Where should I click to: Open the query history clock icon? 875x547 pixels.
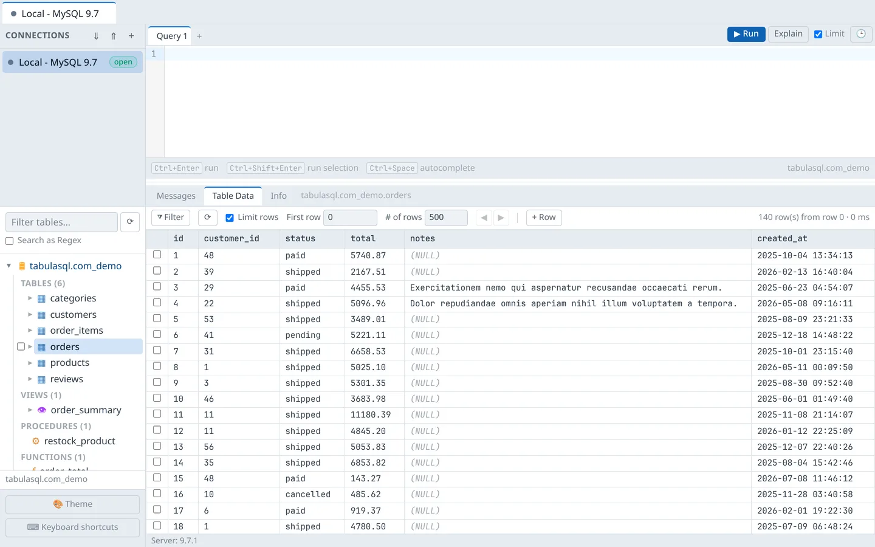861,34
